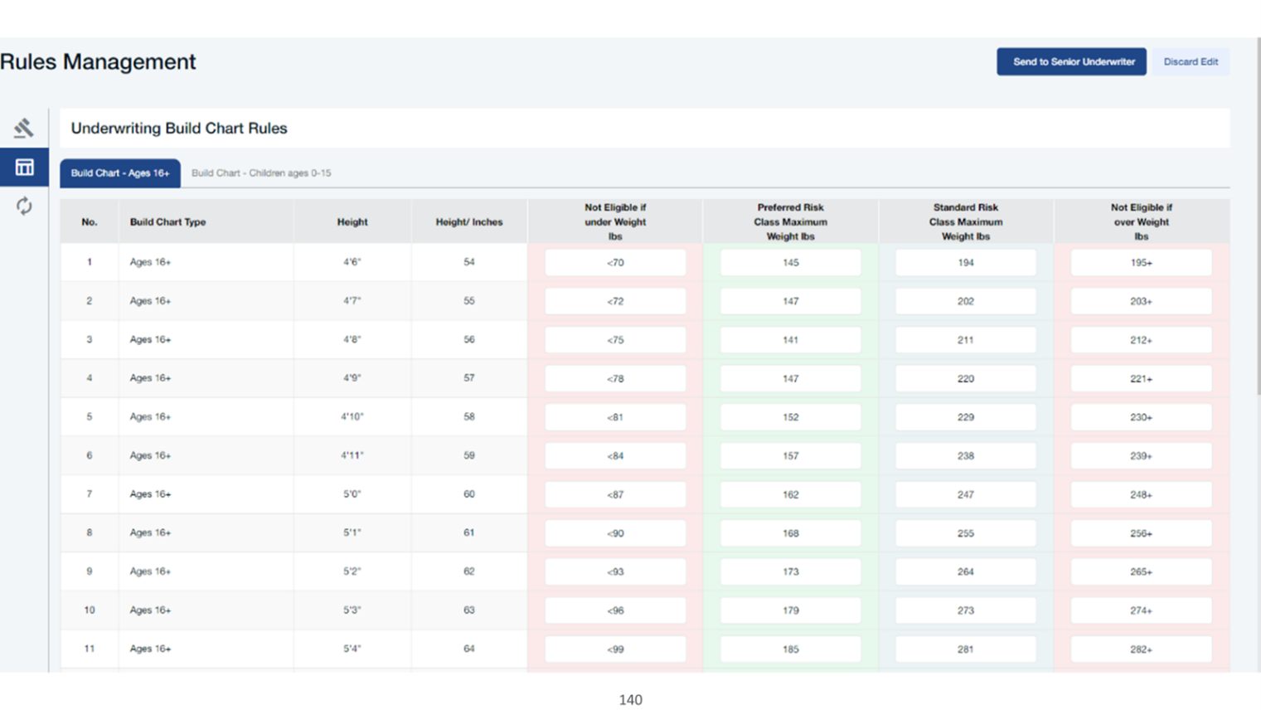Switch to Build Chart - Ages 16+ tab
Image resolution: width=1261 pixels, height=710 pixels.
click(x=120, y=173)
